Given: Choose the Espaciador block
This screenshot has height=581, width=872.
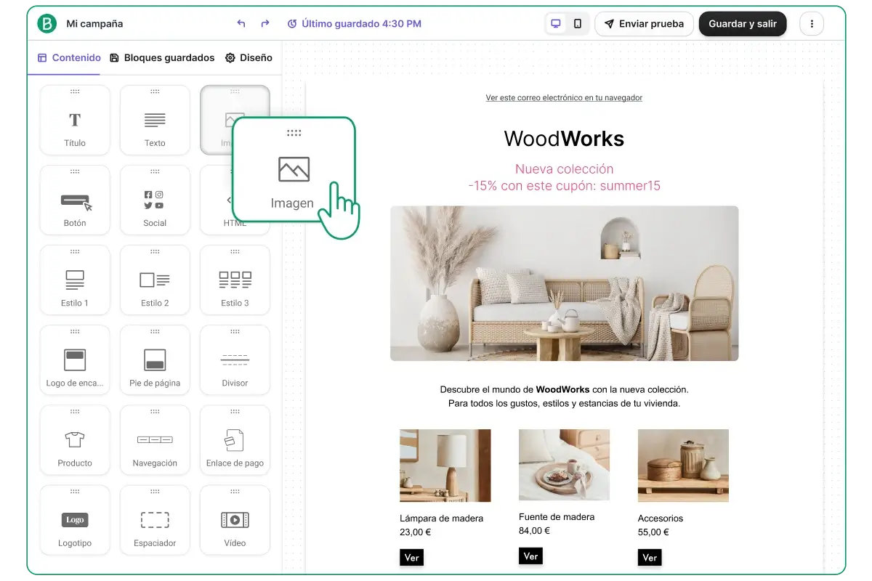Looking at the screenshot, I should point(155,520).
